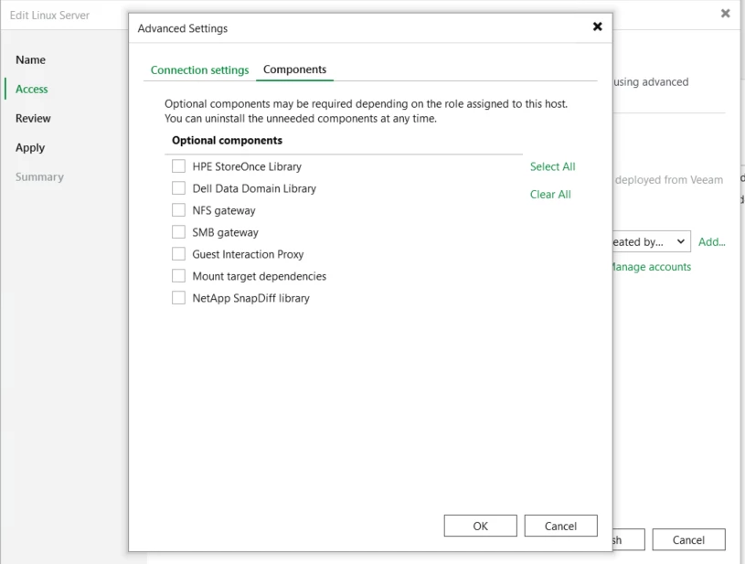Screen dimensions: 745x564
Task: Enable the SMB gateway component
Action: (178, 232)
